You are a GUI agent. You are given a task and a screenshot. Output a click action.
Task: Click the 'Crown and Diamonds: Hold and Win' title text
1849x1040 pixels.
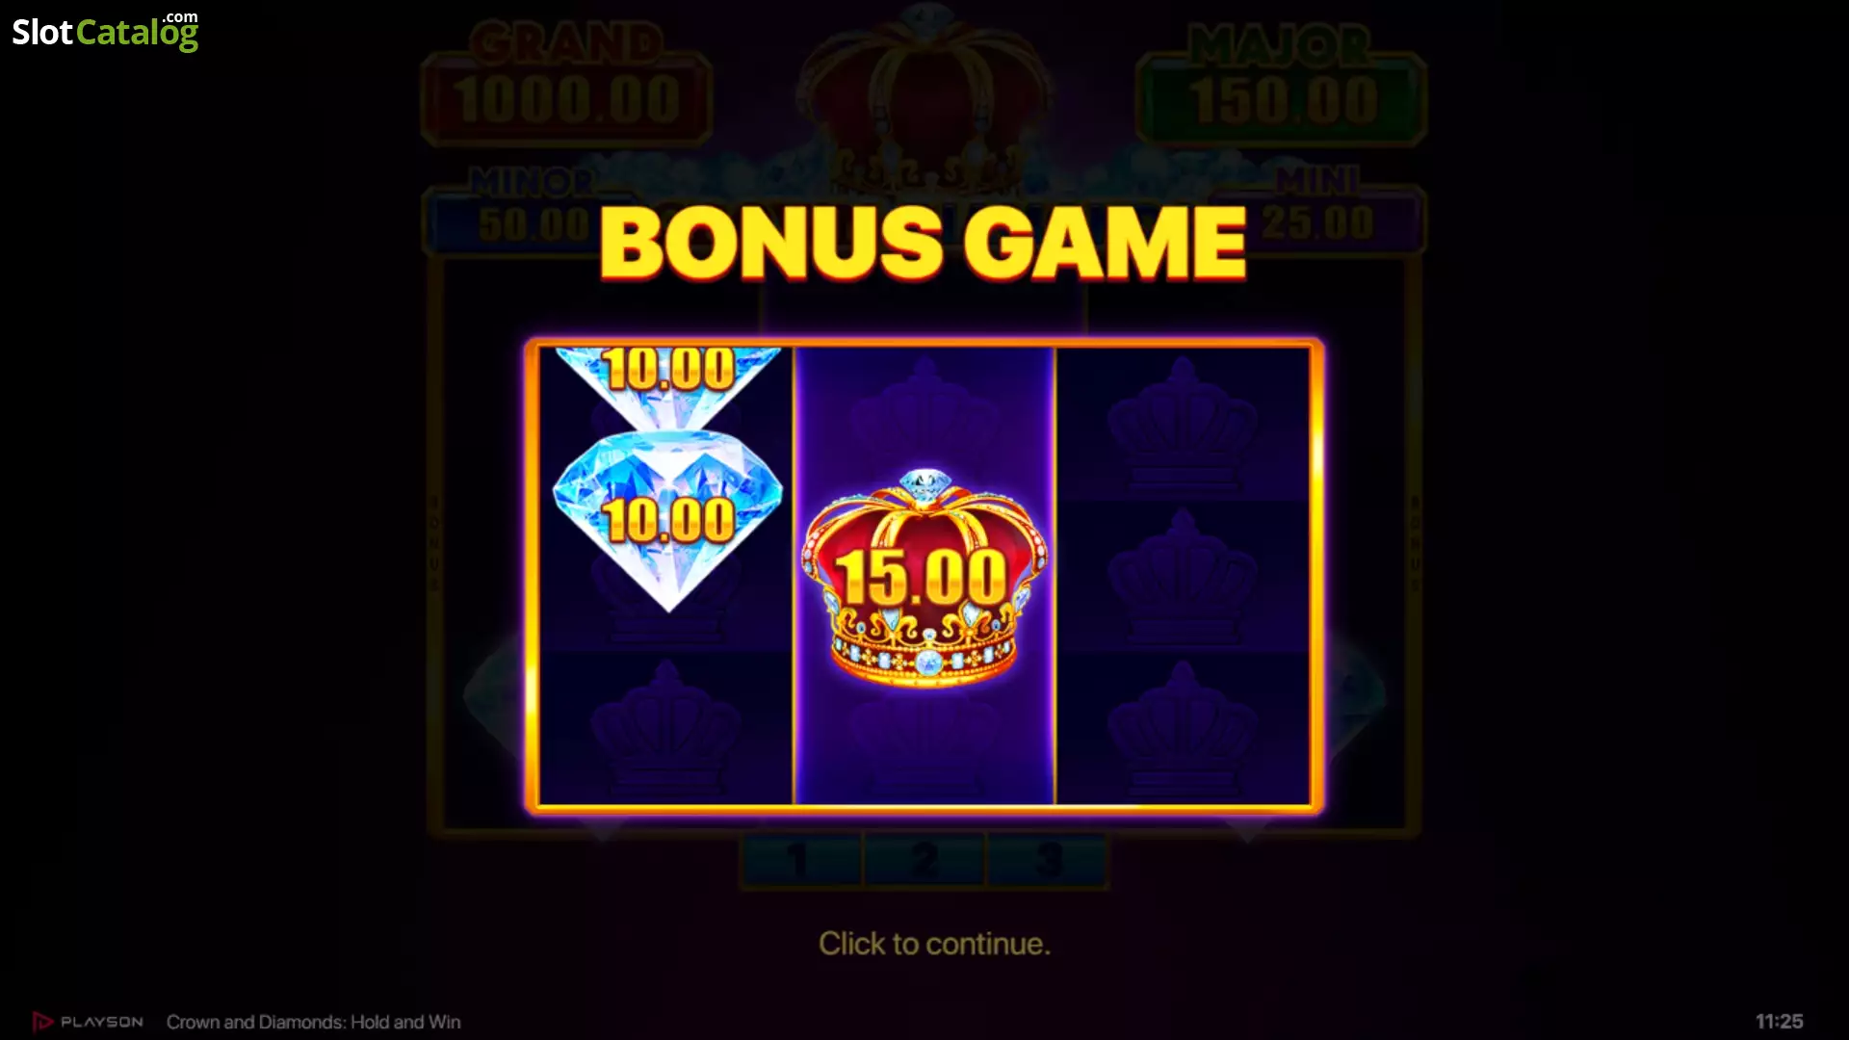coord(313,1022)
